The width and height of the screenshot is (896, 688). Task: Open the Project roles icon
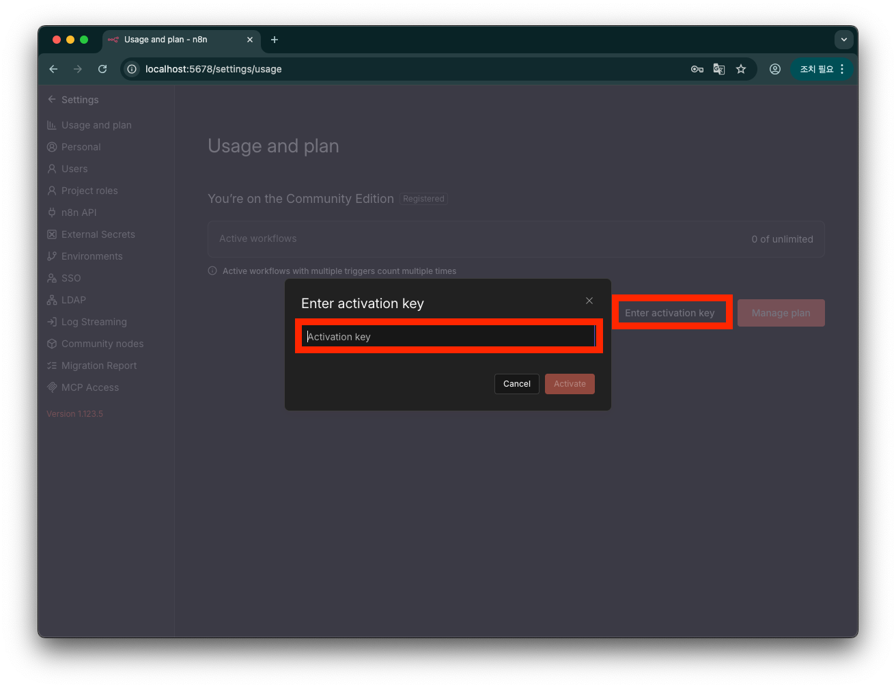coord(52,191)
